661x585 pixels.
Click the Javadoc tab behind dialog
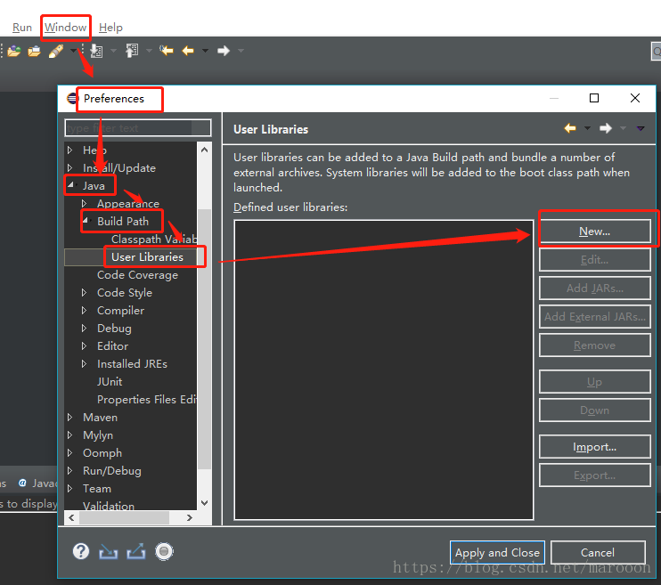[x=38, y=483]
